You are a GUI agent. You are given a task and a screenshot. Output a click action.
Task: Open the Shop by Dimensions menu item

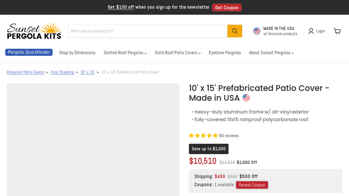coord(77,53)
